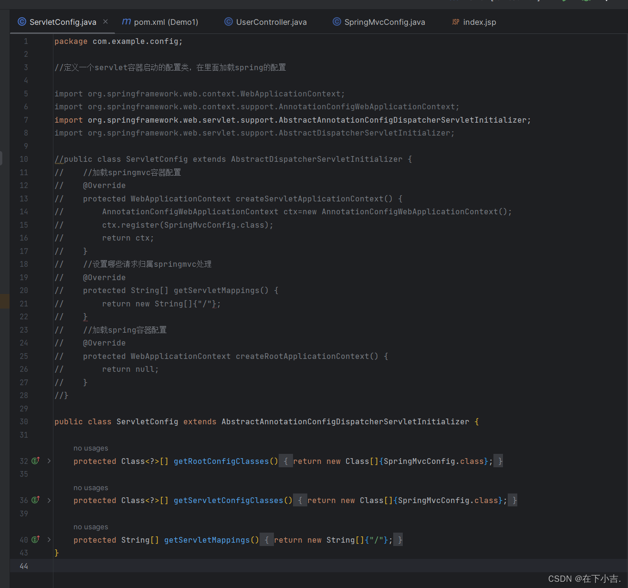Click override gutter icon for getRootConfigClasses
The width and height of the screenshot is (628, 588).
click(x=36, y=461)
